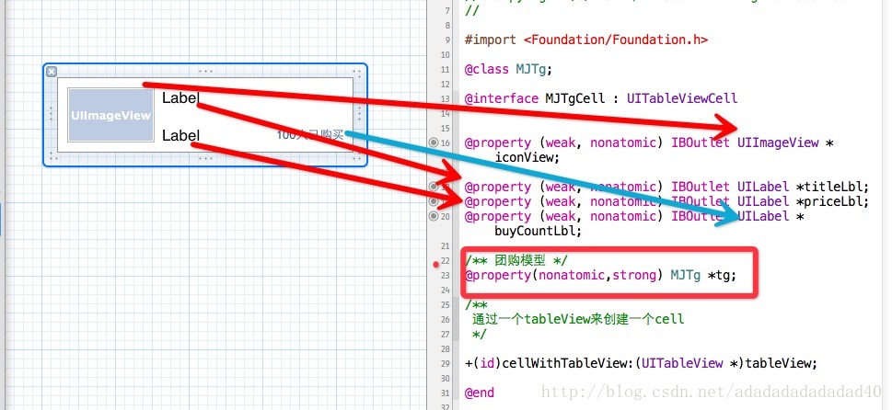Viewport: 892px width, 410px height.
Task: Click the left-edge resize handle dots of the view
Action: (x=52, y=114)
